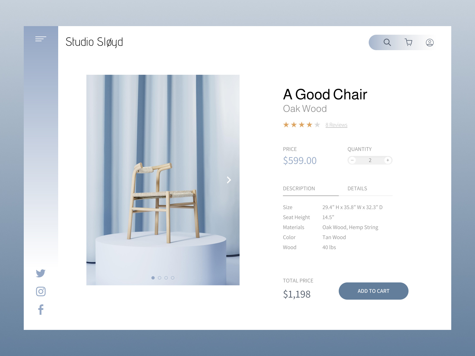Image resolution: width=475 pixels, height=356 pixels.
Task: Click the Add to Cart button
Action: 373,291
